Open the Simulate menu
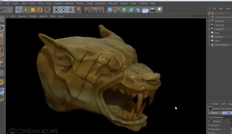The image size is (232, 134). click(69, 3)
